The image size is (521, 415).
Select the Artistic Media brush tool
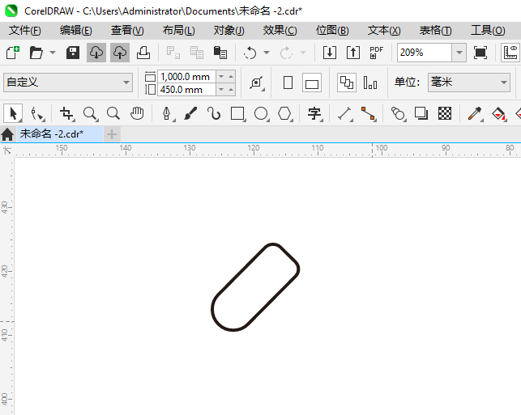click(190, 113)
